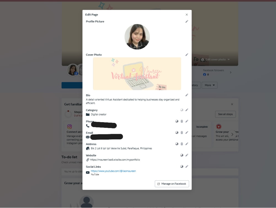Delete the Phone entry
The image size is (276, 208).
[182, 121]
